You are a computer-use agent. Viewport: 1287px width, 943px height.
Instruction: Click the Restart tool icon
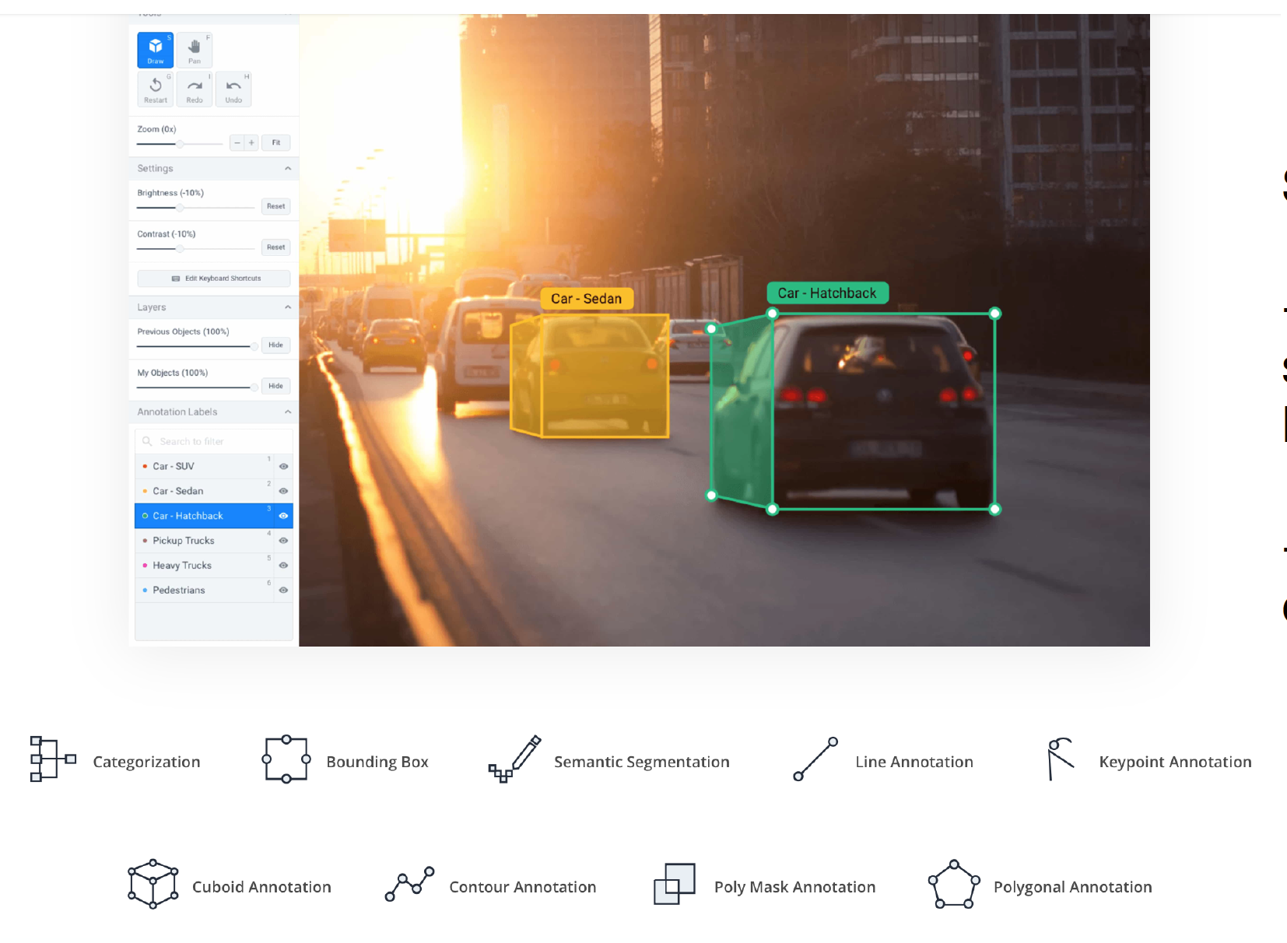pos(156,89)
